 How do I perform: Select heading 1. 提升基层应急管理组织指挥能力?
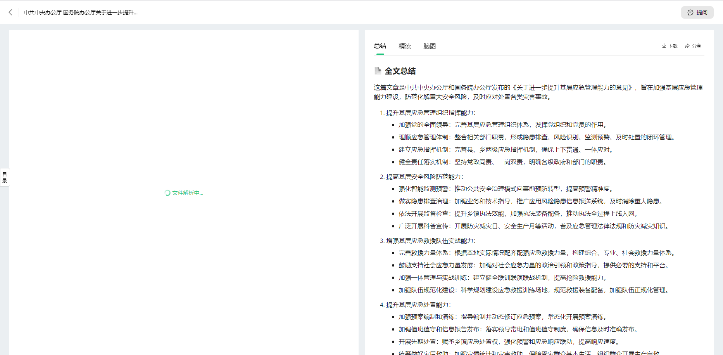tap(428, 113)
